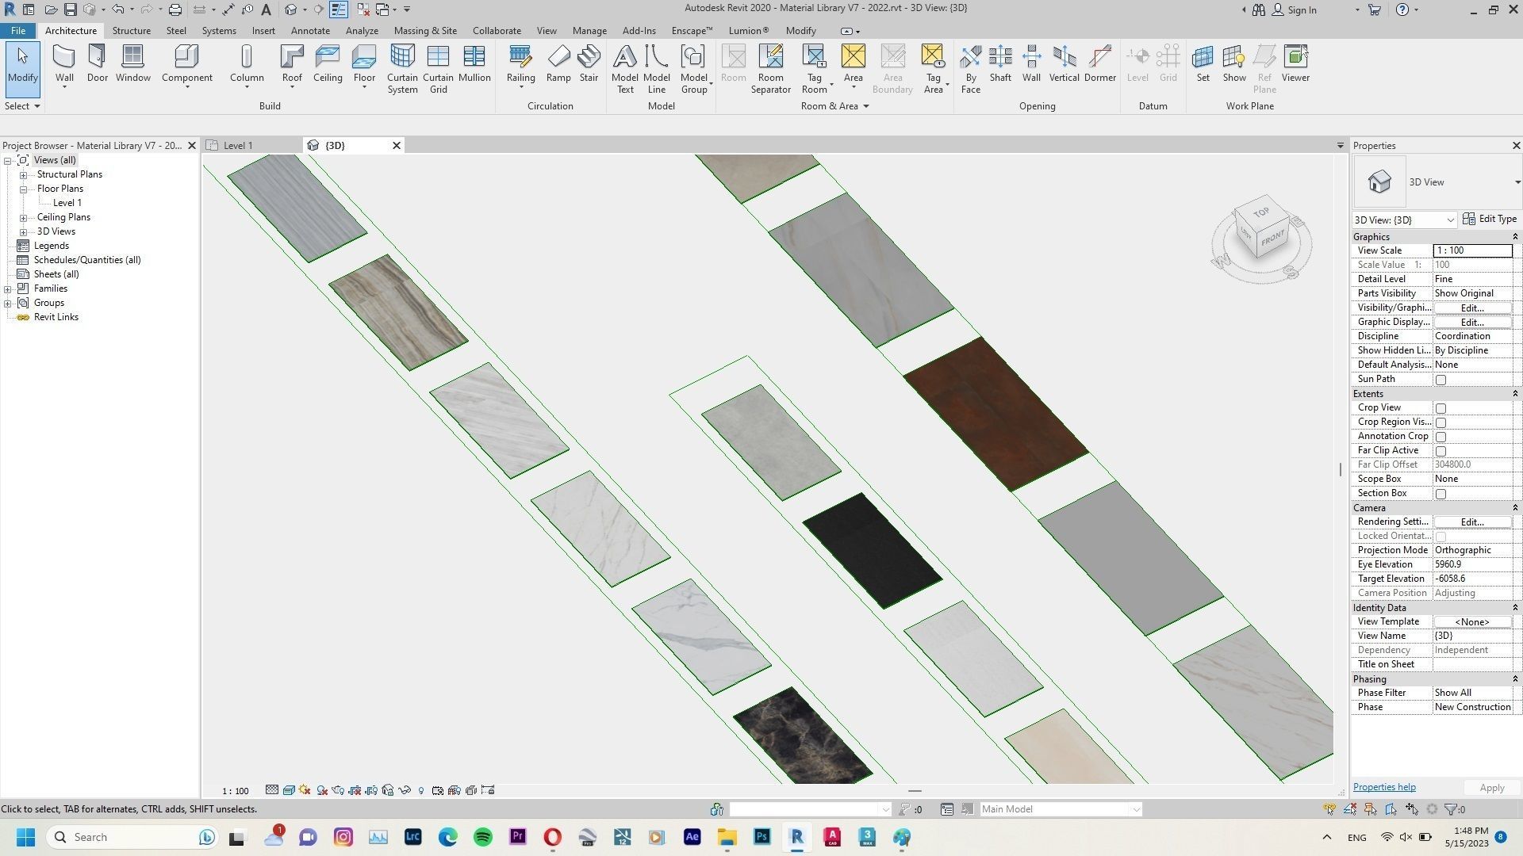
Task: Enable Far Clip Active
Action: click(x=1441, y=450)
